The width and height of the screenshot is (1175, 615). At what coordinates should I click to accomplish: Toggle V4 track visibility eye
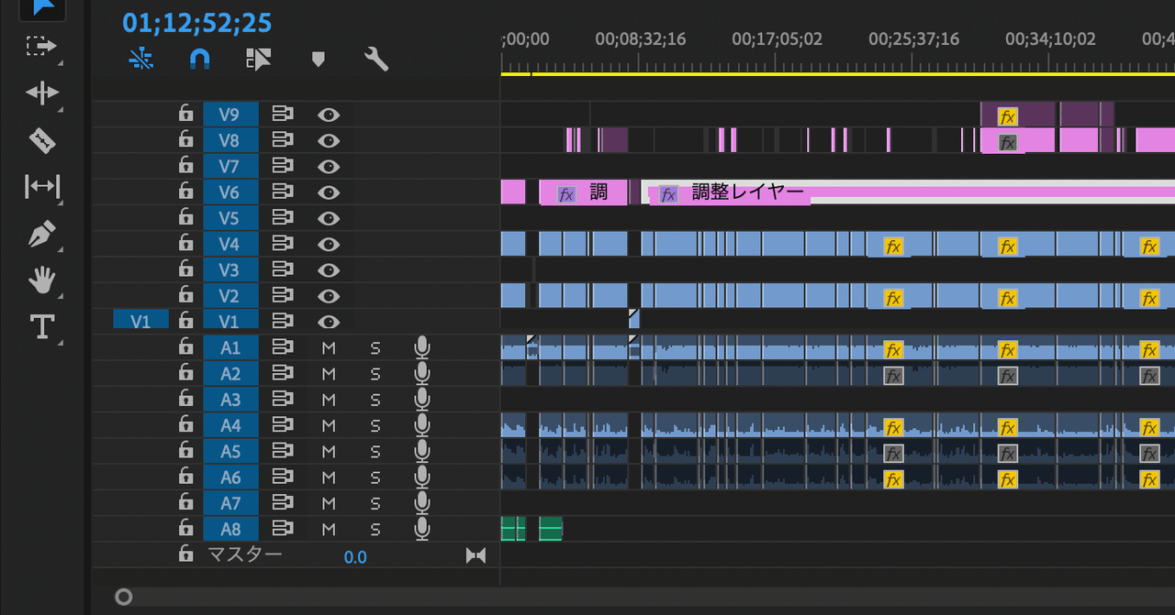329,244
